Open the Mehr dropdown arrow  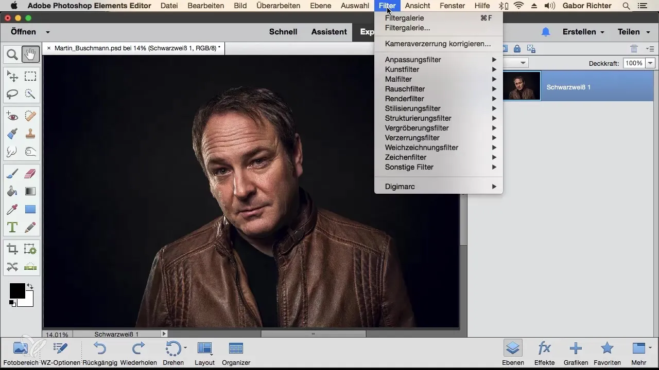click(x=650, y=348)
